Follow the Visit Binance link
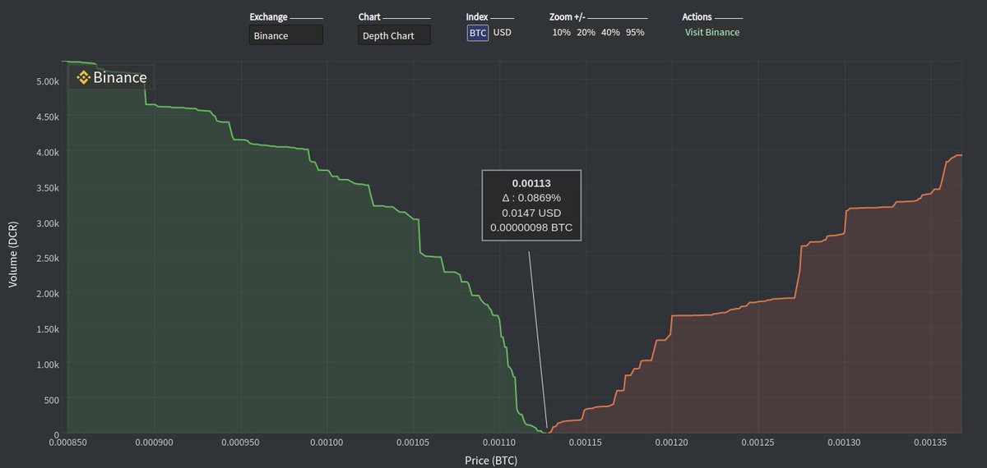The height and width of the screenshot is (468, 987). pos(712,33)
